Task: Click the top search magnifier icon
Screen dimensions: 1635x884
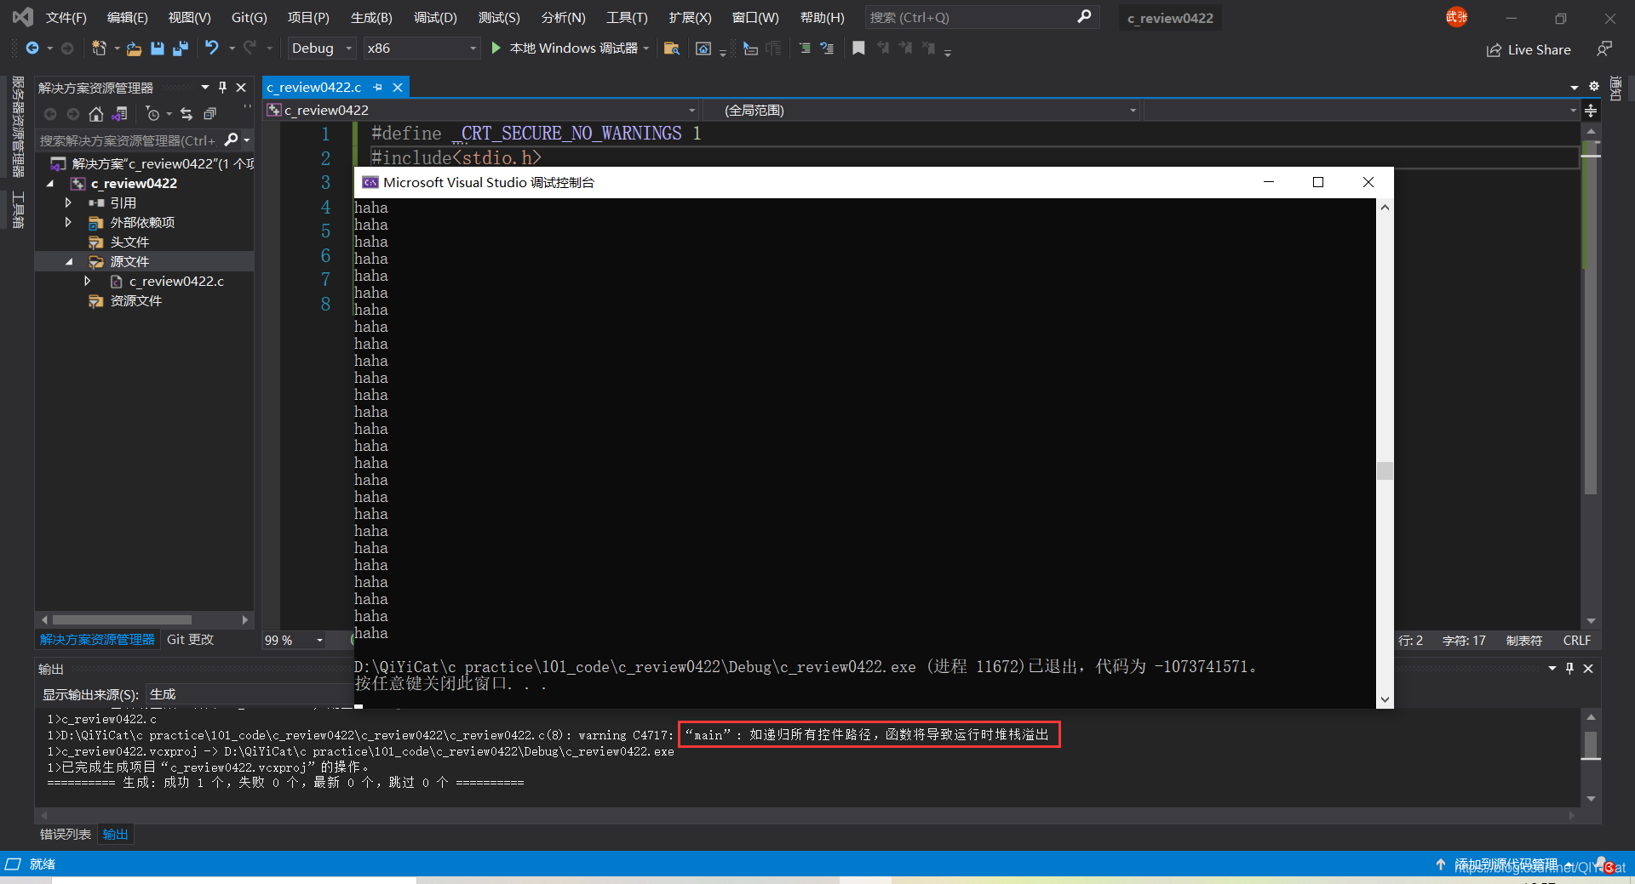Action: point(1084,17)
